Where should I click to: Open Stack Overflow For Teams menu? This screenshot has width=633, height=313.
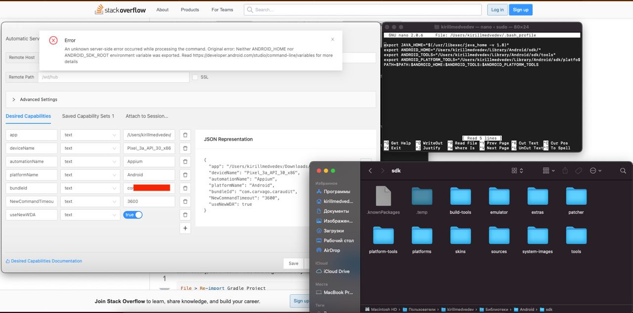222,9
